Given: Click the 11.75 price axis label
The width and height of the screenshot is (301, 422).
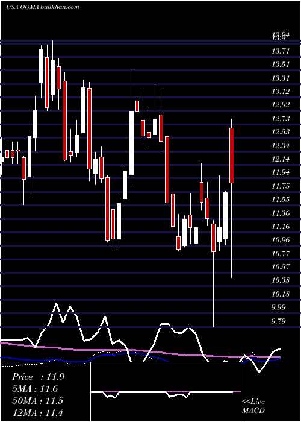Looking at the screenshot, I should click(281, 186).
